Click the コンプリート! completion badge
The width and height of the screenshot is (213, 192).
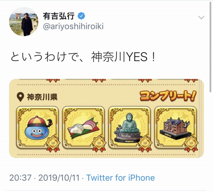(168, 96)
